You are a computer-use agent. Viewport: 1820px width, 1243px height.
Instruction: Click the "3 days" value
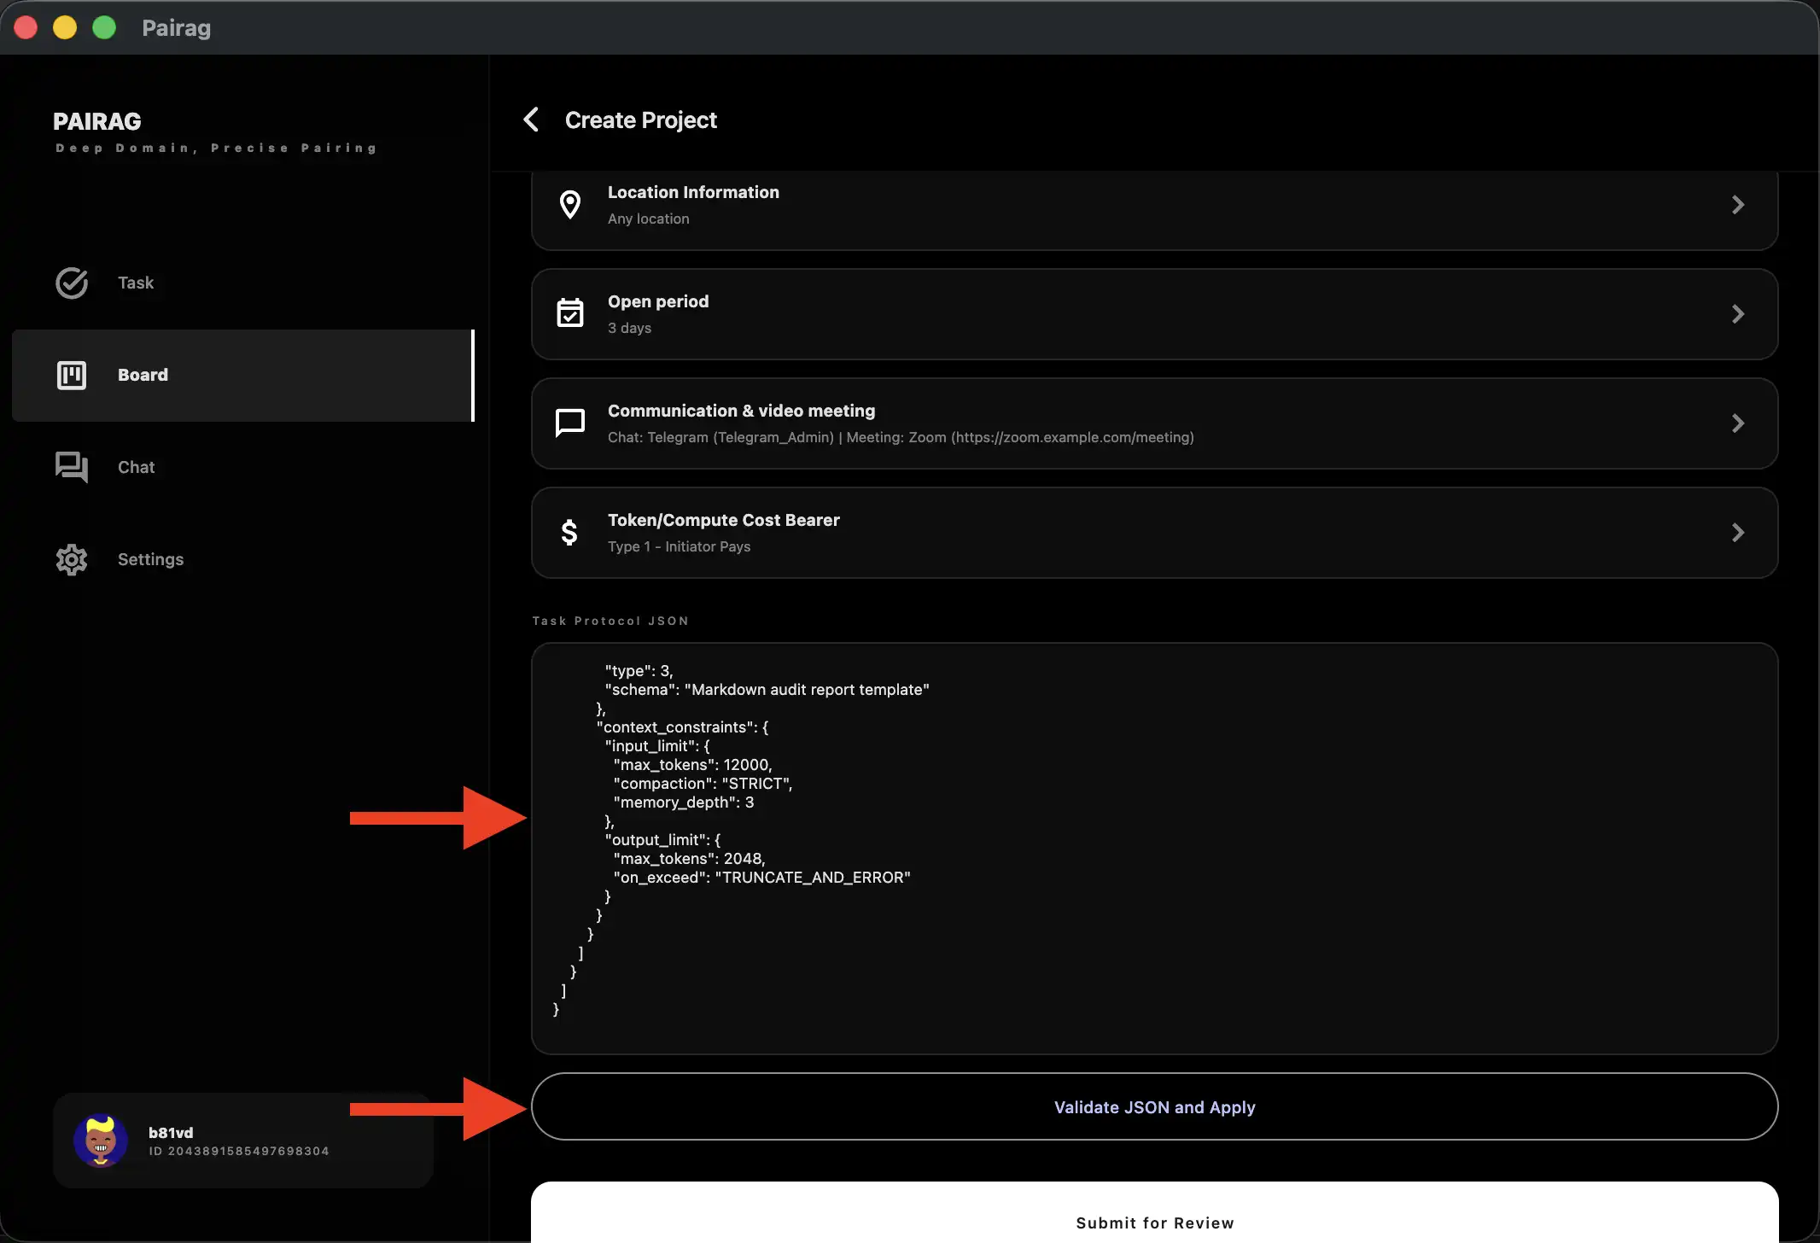tap(629, 328)
